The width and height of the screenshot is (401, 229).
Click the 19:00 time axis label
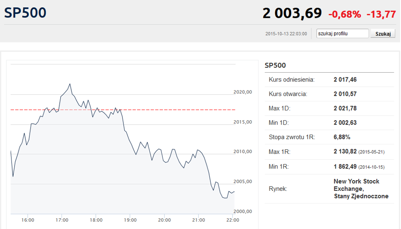[x=130, y=220]
